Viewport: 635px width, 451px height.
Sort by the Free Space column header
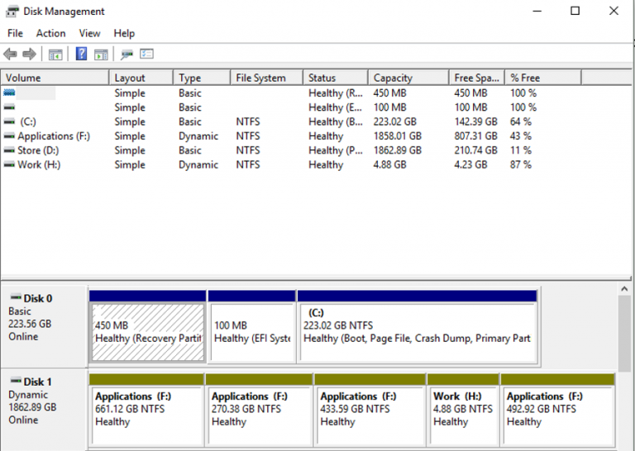coord(476,78)
